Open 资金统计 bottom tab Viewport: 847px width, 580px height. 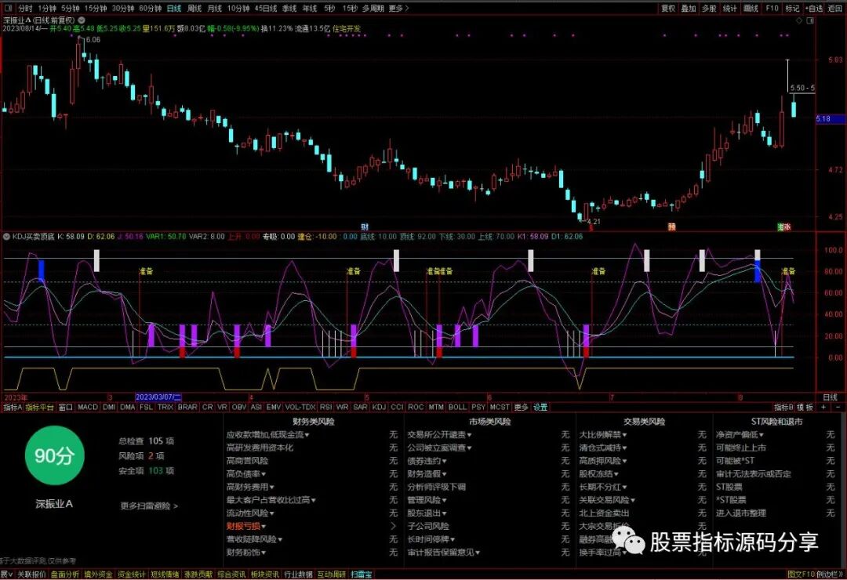point(131,575)
